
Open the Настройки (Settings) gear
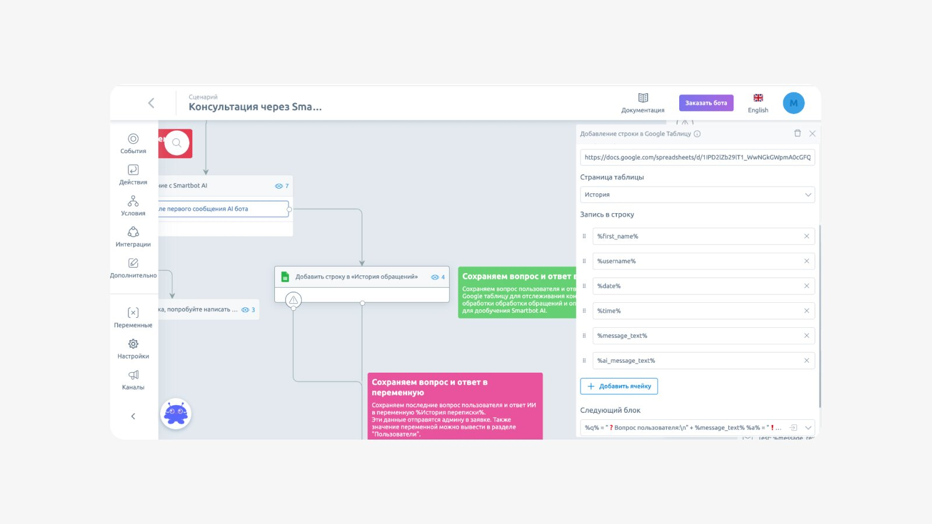tap(133, 348)
